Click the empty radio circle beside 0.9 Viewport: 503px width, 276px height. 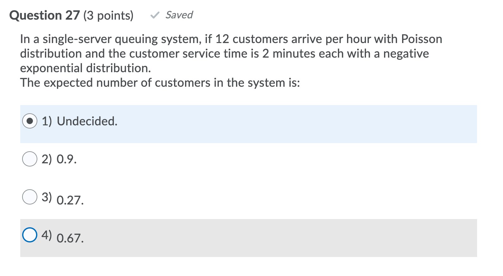pos(29,160)
